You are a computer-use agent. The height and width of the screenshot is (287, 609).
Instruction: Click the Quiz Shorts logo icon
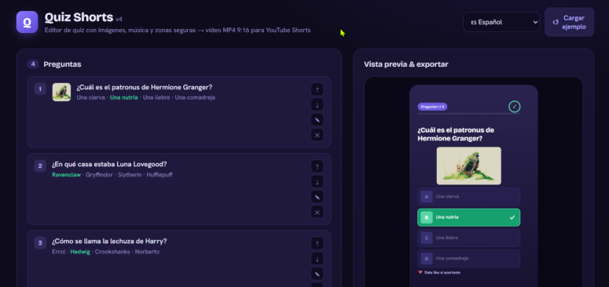[x=28, y=22]
